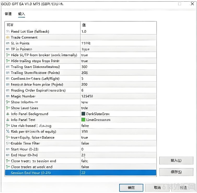Viewport: 197px width, 193px height.
Task: Click the Magic Number integer icon
Action: [x=8, y=96]
